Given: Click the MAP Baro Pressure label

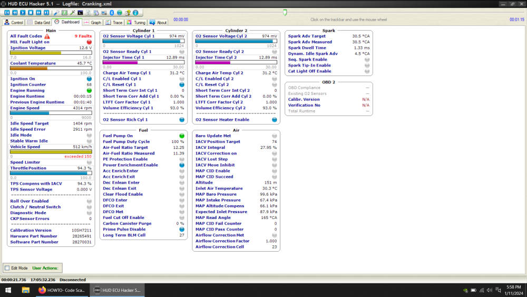Looking at the screenshot, I should click(216, 195).
